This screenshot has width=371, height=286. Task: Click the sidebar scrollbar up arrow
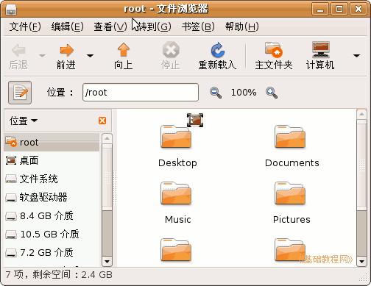click(107, 138)
